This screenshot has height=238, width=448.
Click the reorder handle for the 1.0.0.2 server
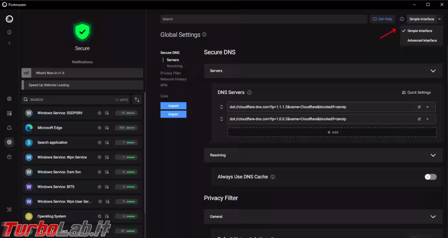tap(221, 119)
